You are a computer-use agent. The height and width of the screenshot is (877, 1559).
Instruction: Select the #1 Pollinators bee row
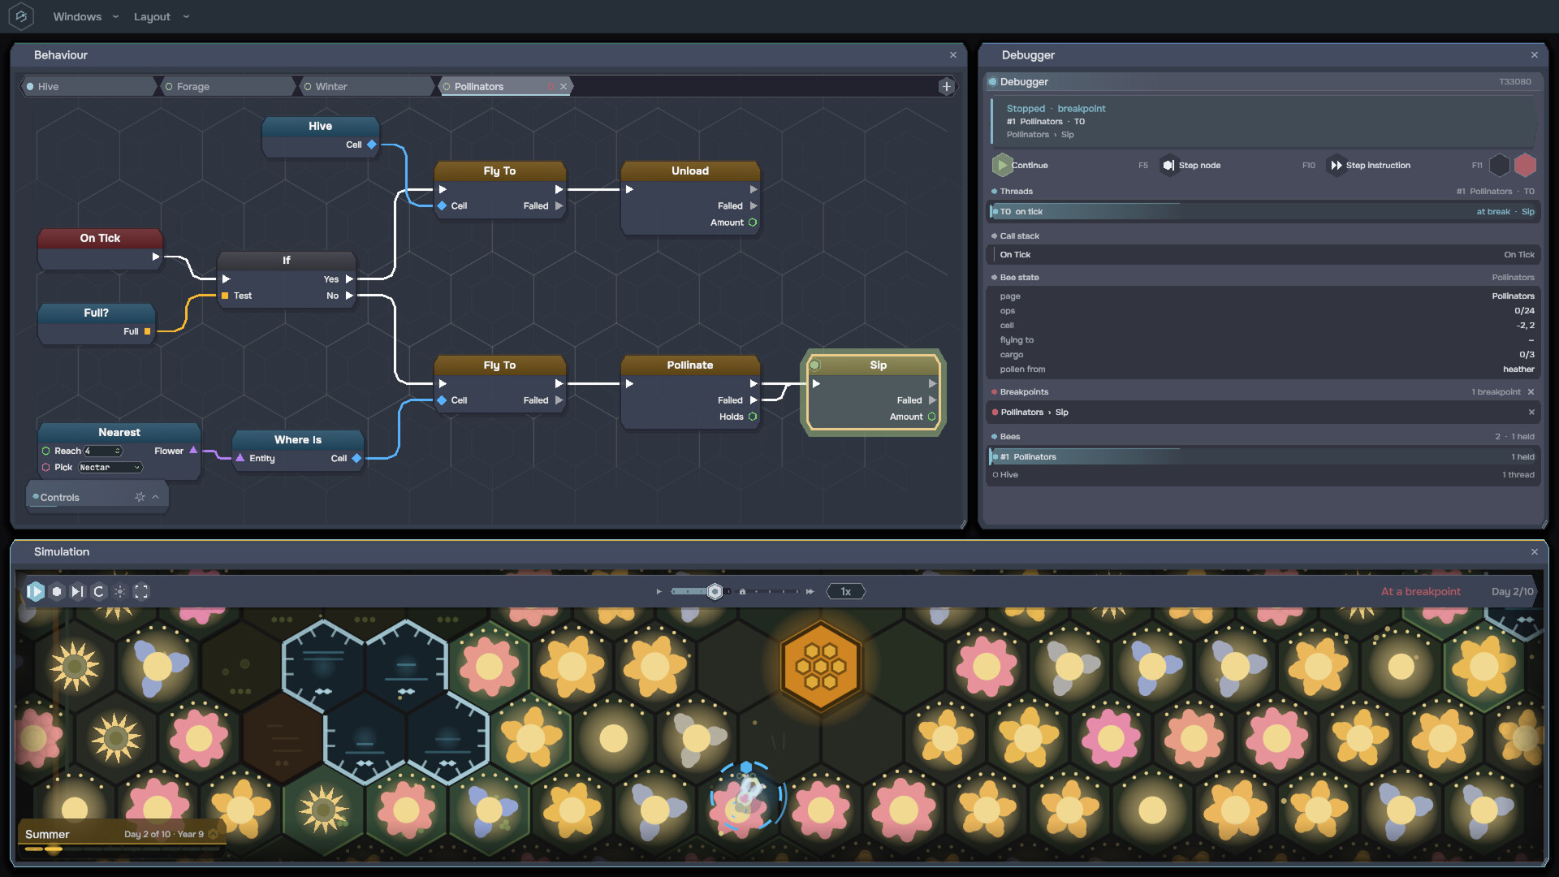pyautogui.click(x=1263, y=456)
